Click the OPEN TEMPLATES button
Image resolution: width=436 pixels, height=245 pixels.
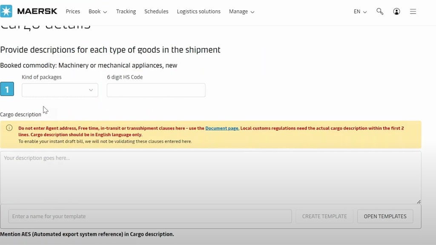[x=384, y=216]
